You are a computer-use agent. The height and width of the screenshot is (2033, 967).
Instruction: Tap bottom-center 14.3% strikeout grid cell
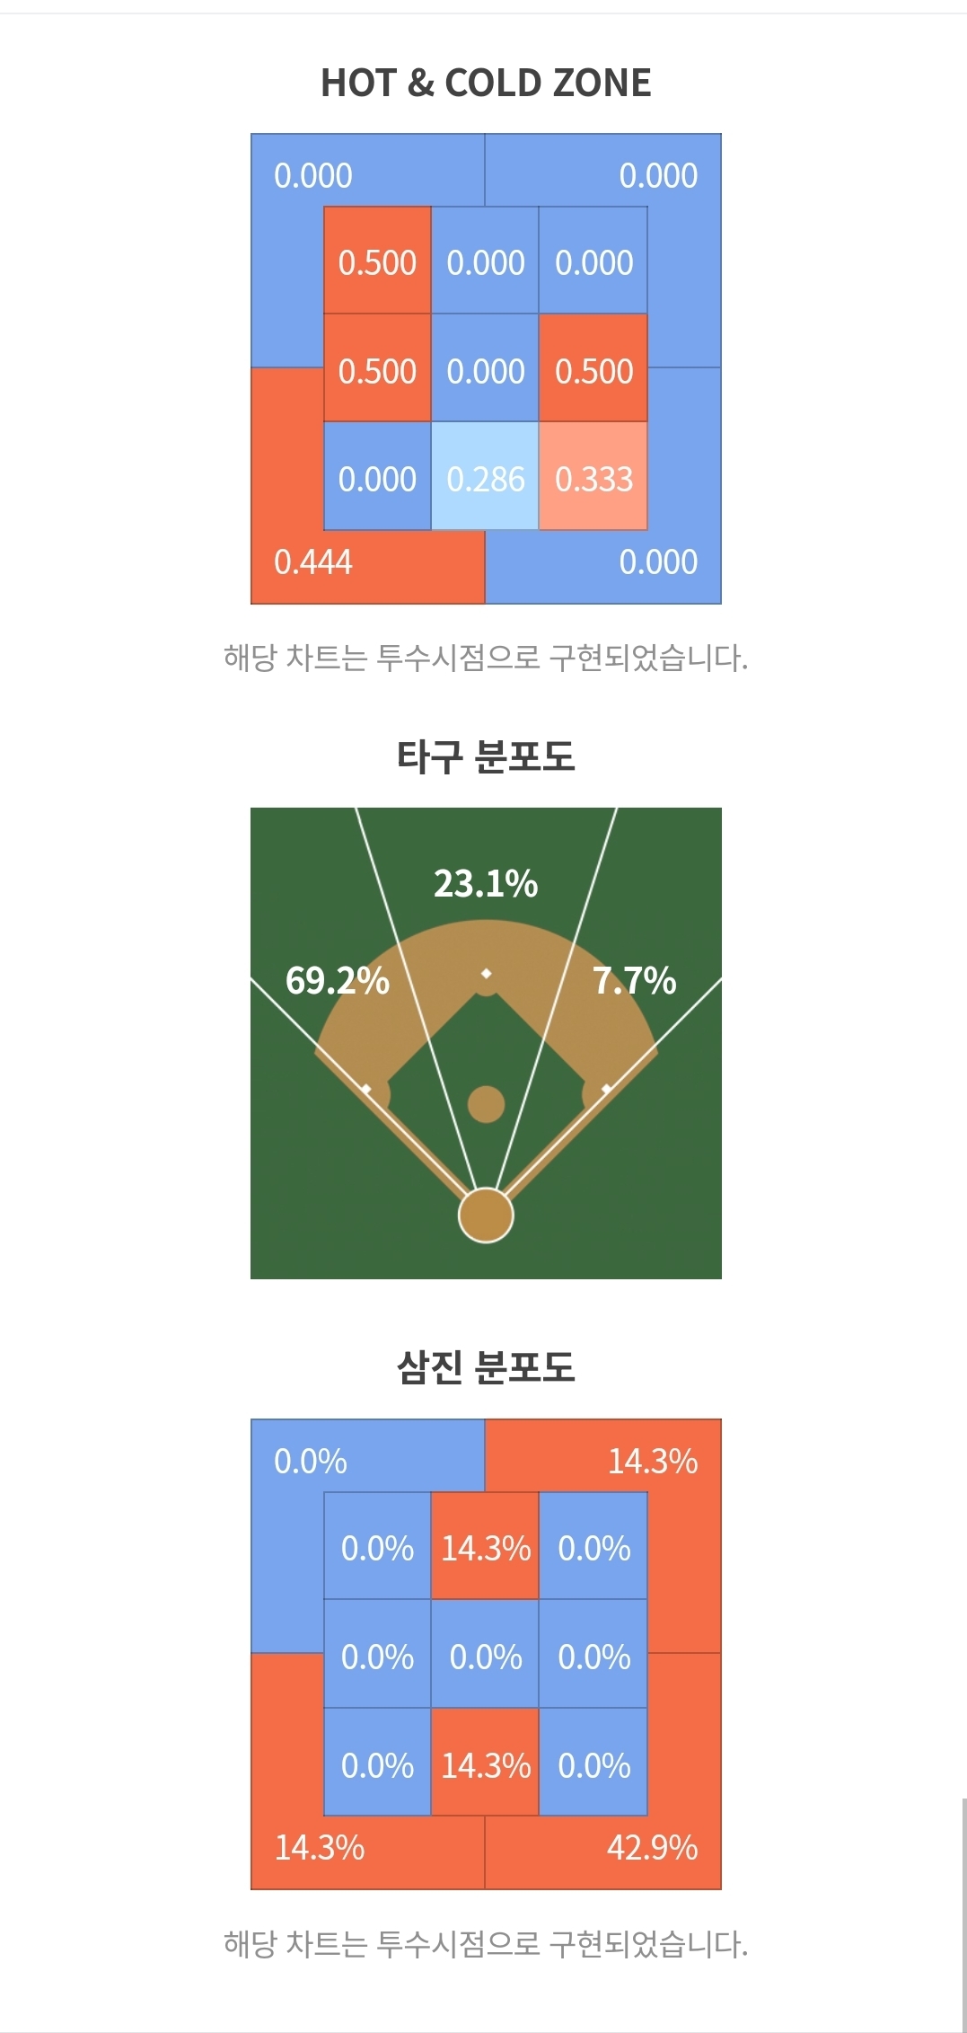(x=485, y=1763)
